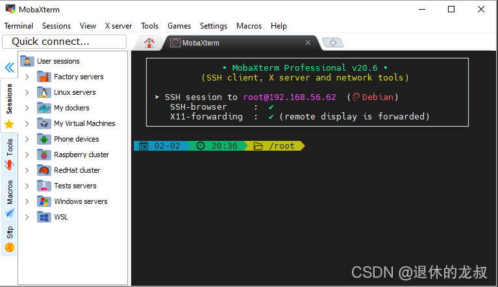Click the RedHat cluster icon
Image resolution: width=498 pixels, height=287 pixels.
click(44, 170)
